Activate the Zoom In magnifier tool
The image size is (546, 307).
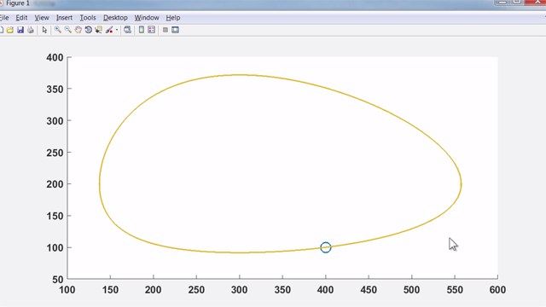[x=57, y=30]
